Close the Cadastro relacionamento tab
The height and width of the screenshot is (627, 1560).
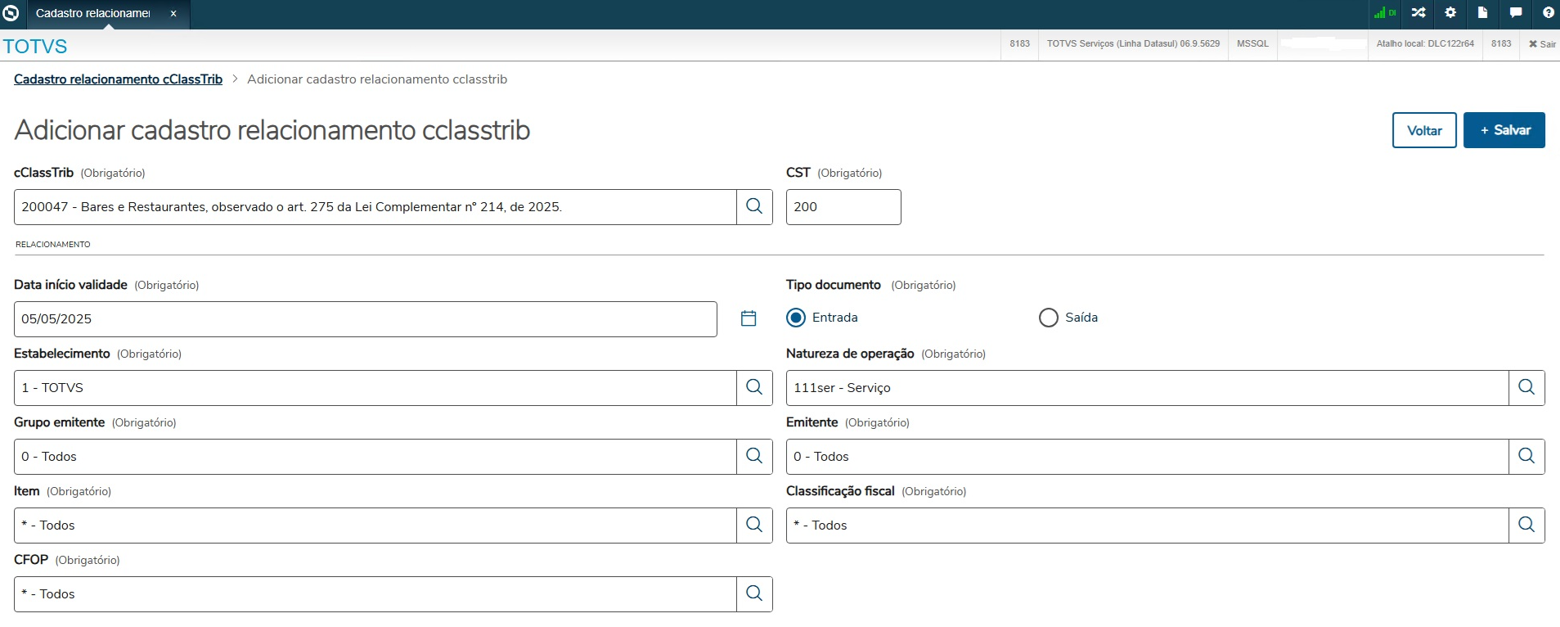point(173,14)
